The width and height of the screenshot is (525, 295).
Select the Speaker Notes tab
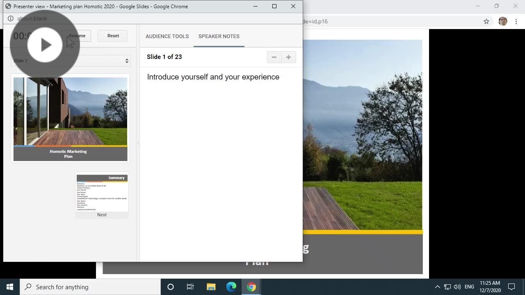[219, 36]
